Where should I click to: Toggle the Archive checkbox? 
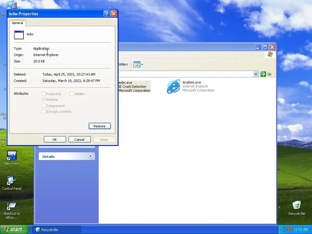click(44, 100)
